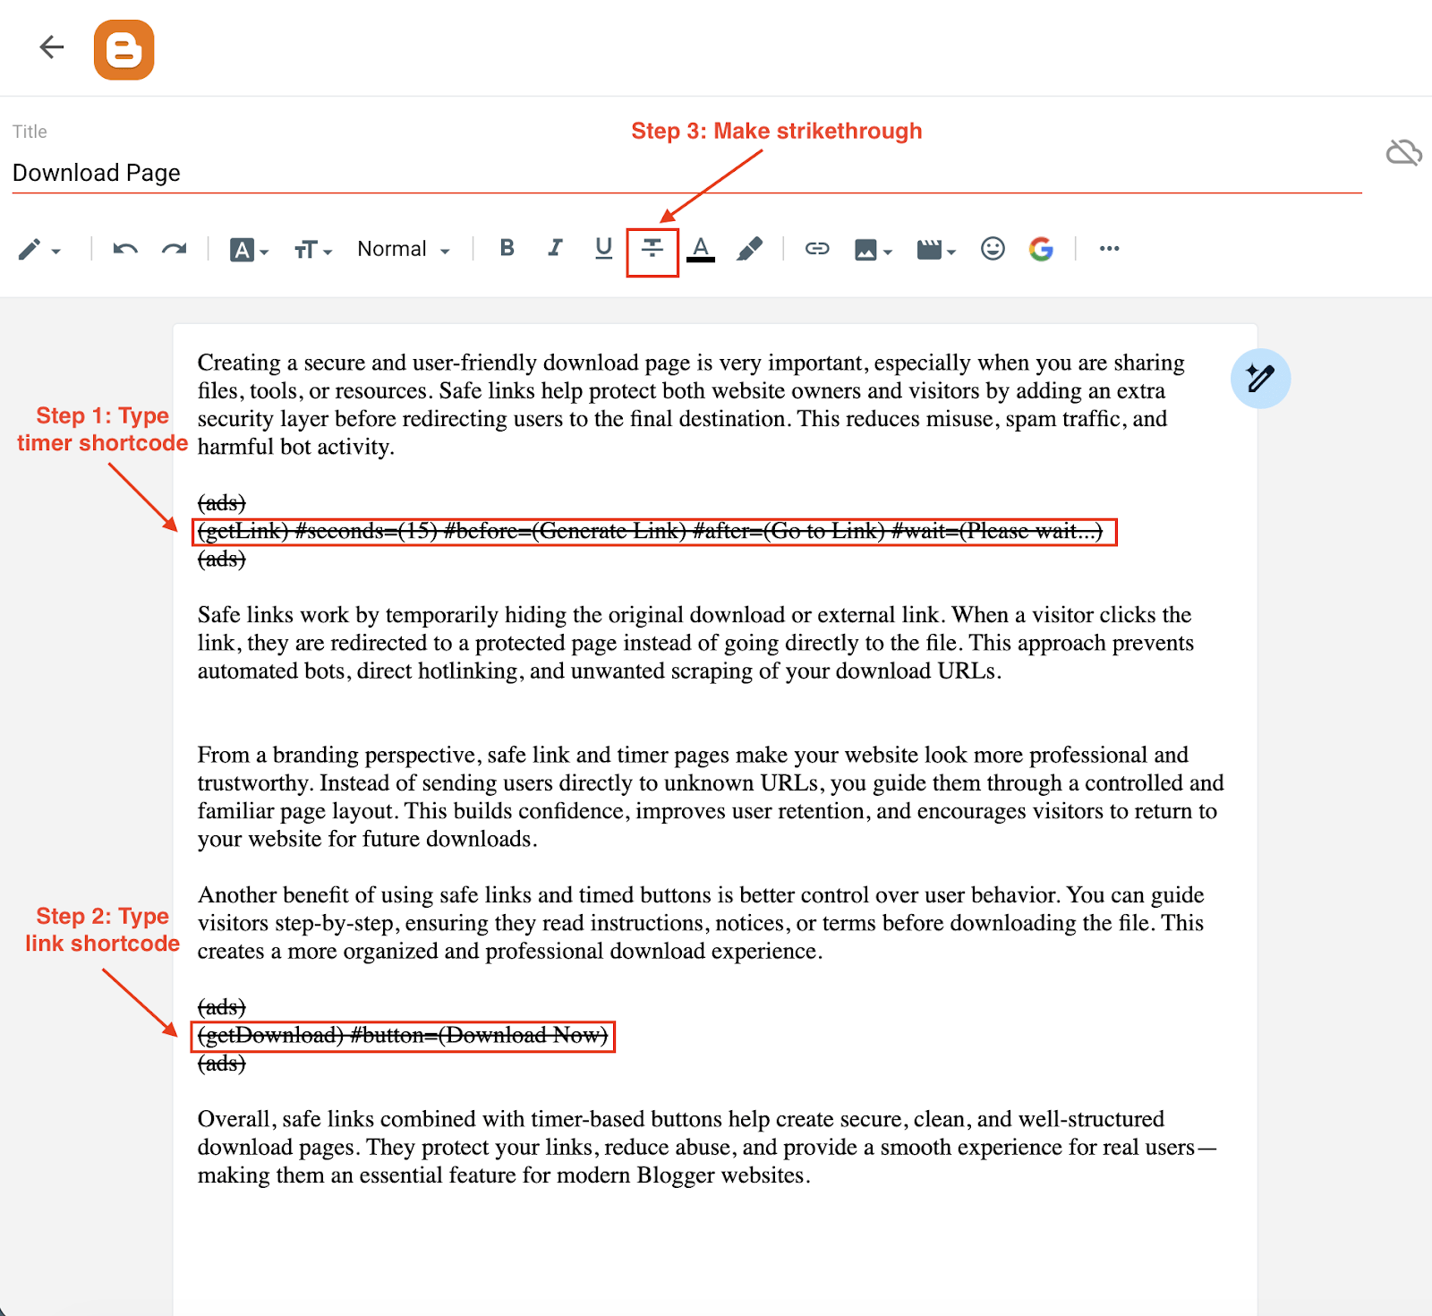This screenshot has width=1432, height=1316.
Task: Insert or edit a link
Action: click(x=817, y=248)
